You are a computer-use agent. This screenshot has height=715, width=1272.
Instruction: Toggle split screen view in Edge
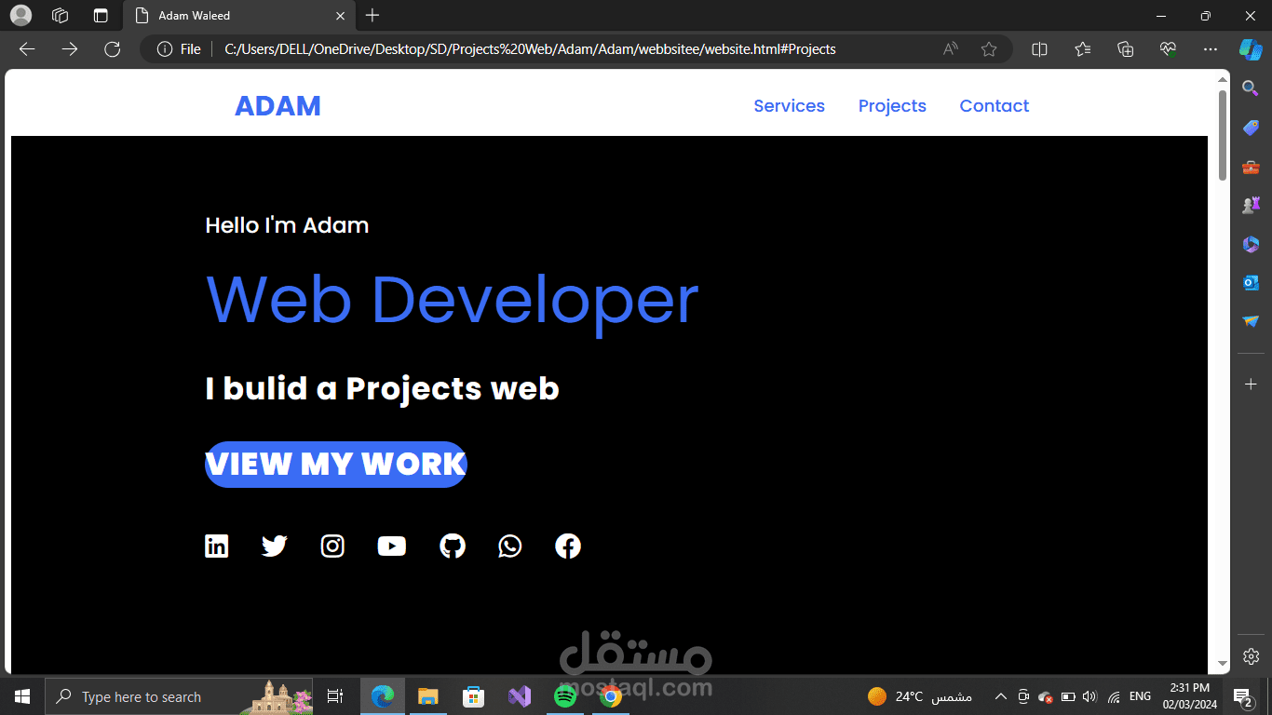tap(1039, 49)
